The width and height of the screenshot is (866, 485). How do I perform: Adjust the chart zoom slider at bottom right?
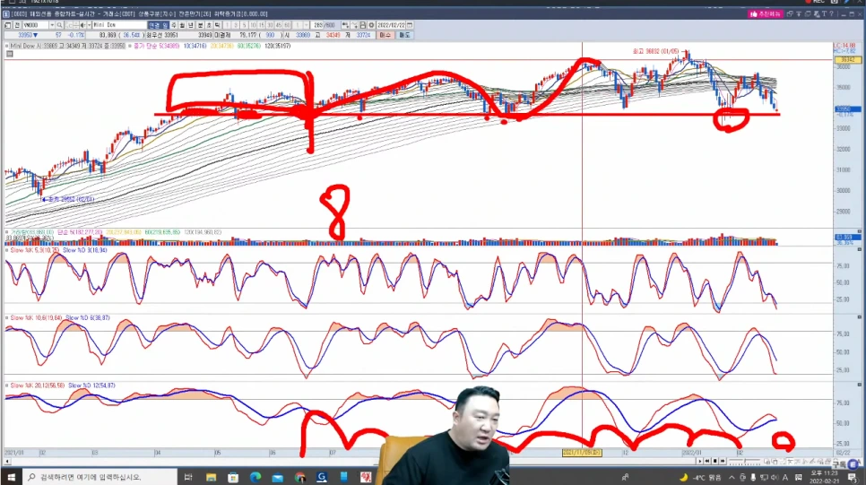[744, 462]
